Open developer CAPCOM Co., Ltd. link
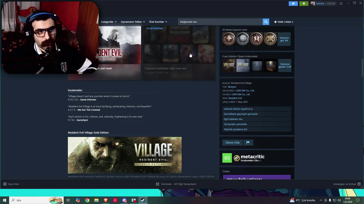This screenshot has height=204, width=364. click(x=245, y=91)
